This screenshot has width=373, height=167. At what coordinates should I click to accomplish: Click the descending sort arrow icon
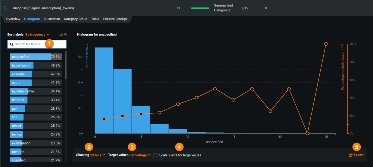[61, 35]
